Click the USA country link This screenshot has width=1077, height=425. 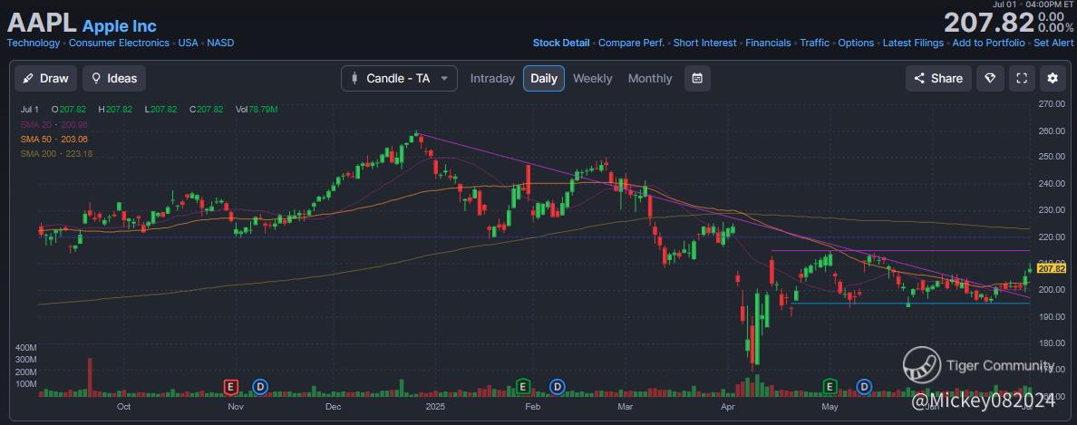pos(189,43)
